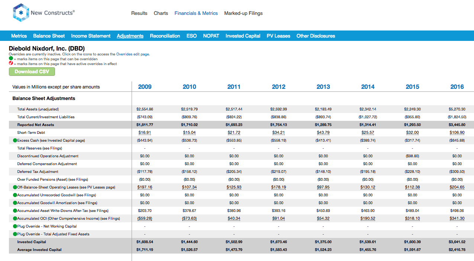This screenshot has width=474, height=261.
Task: Click 2013 Accumulated OCI value $54.32
Action: (x=323, y=219)
